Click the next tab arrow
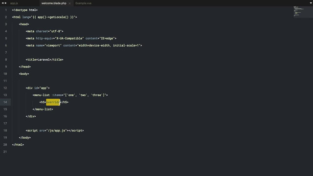 tap(5, 3)
